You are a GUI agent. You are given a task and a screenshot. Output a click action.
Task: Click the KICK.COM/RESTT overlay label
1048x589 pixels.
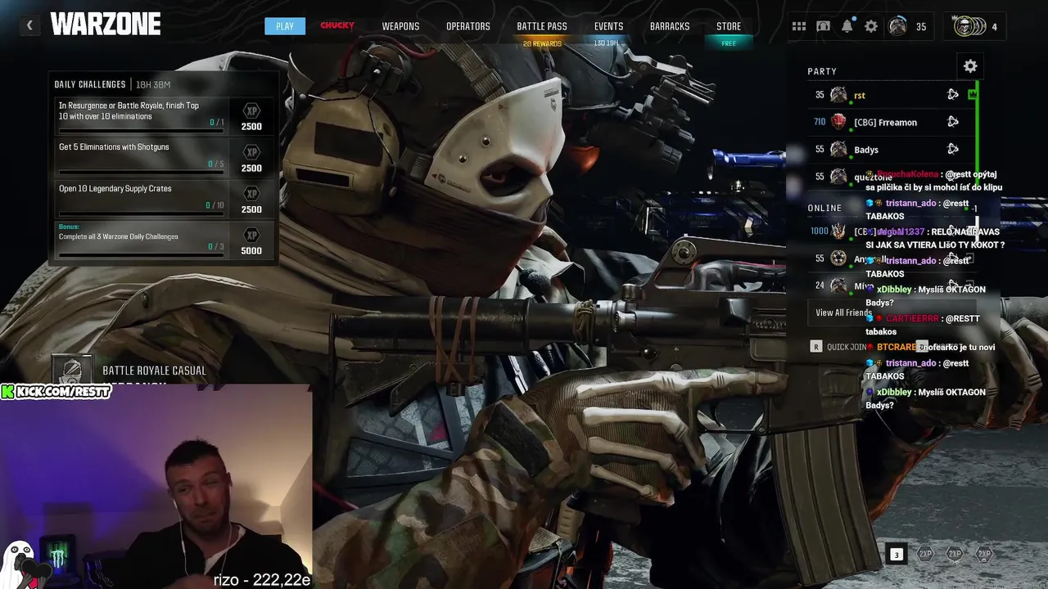click(x=56, y=392)
